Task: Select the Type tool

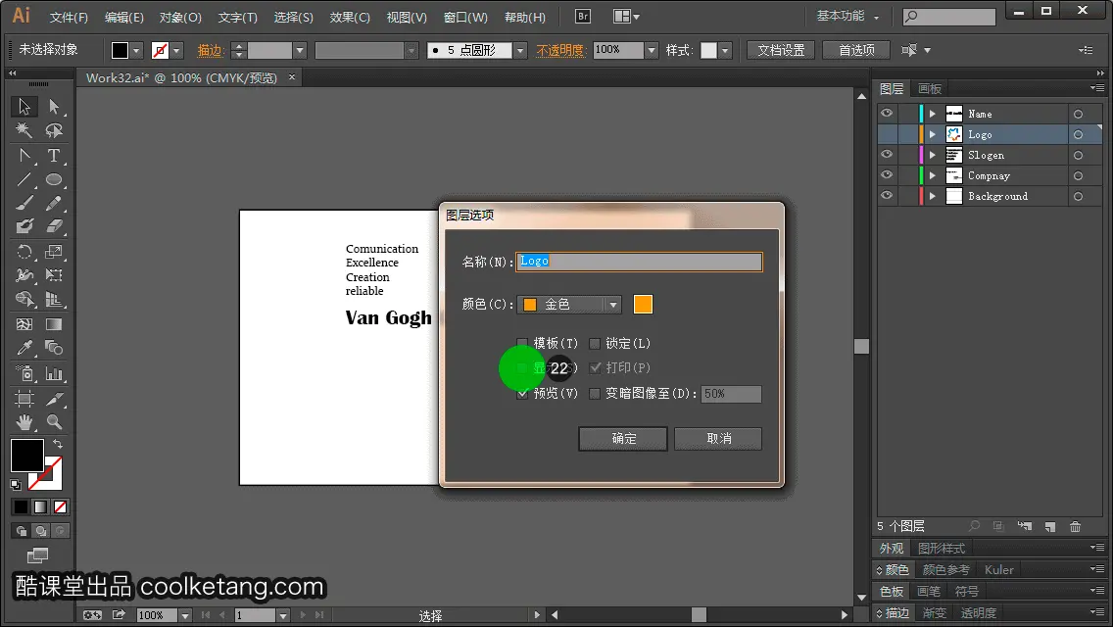Action: pyautogui.click(x=54, y=155)
